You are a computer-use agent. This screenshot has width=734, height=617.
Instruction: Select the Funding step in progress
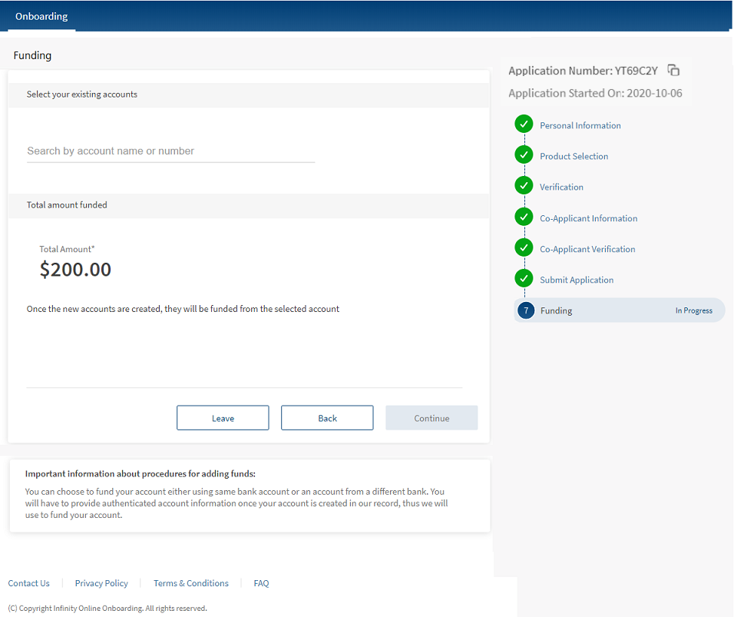click(619, 310)
